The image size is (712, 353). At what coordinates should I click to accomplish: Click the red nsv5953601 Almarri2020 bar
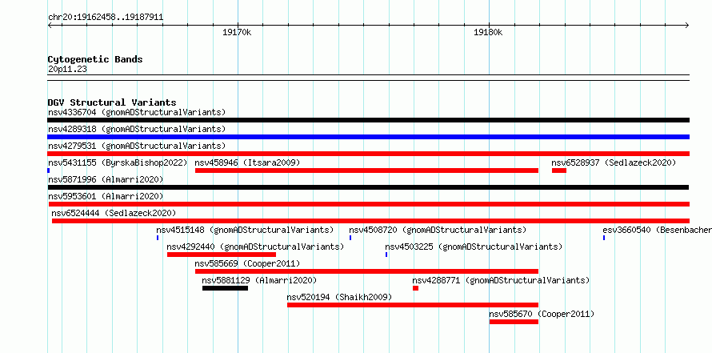[368, 204]
